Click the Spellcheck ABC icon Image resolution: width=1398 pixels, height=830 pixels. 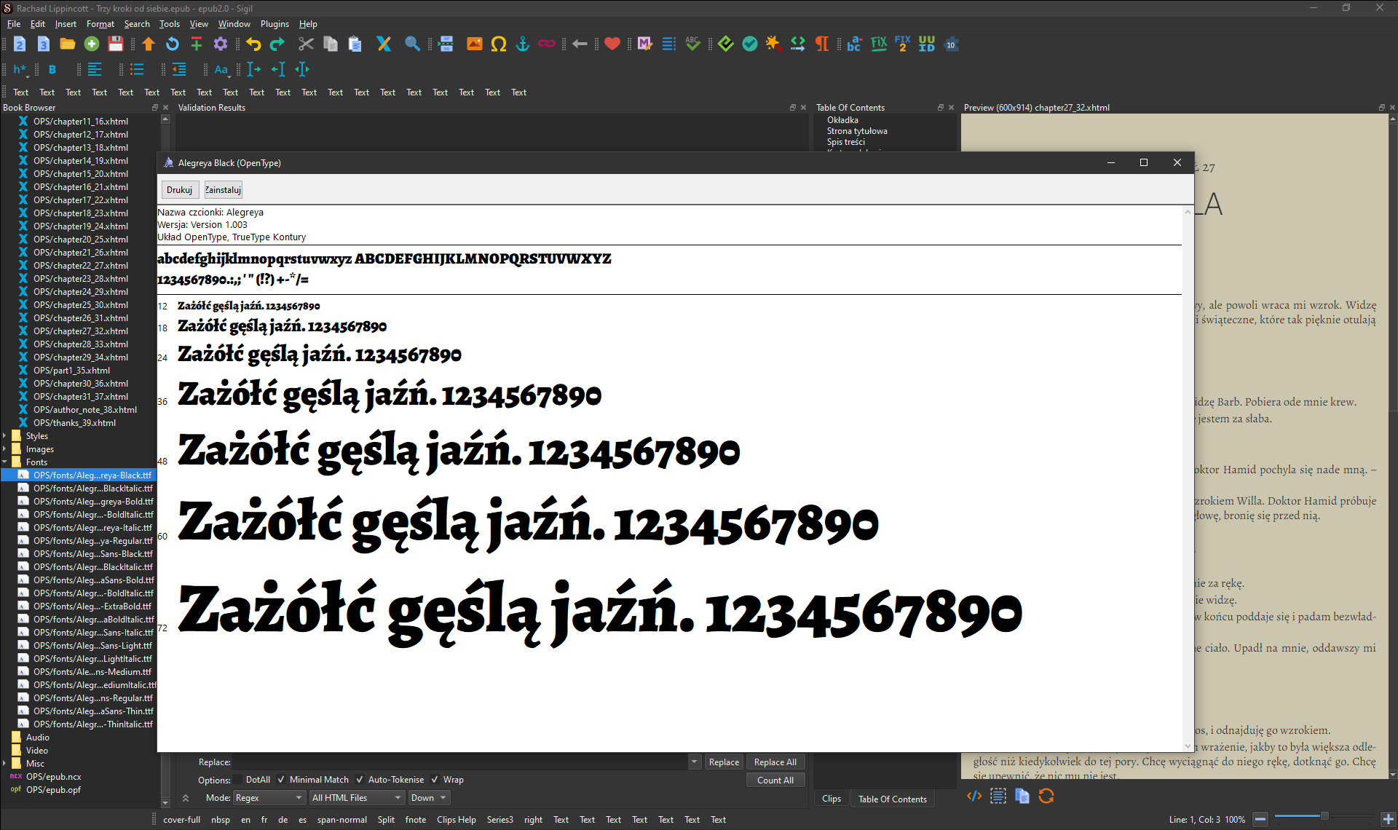click(692, 44)
